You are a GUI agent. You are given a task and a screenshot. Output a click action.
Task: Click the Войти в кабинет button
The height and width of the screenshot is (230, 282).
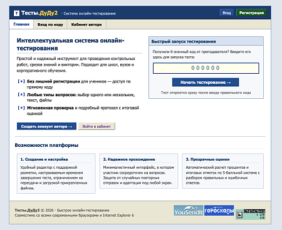coord(97,126)
